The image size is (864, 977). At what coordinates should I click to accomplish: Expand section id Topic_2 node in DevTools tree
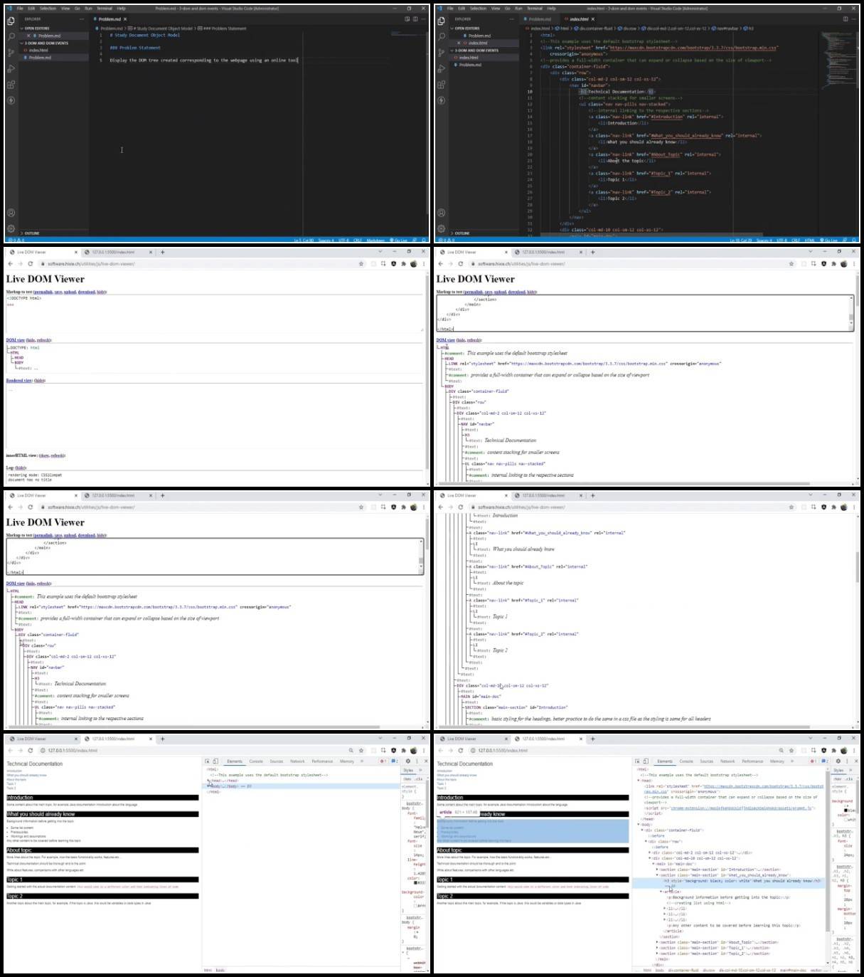click(657, 954)
